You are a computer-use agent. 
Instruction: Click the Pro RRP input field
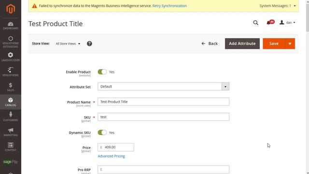point(163,170)
